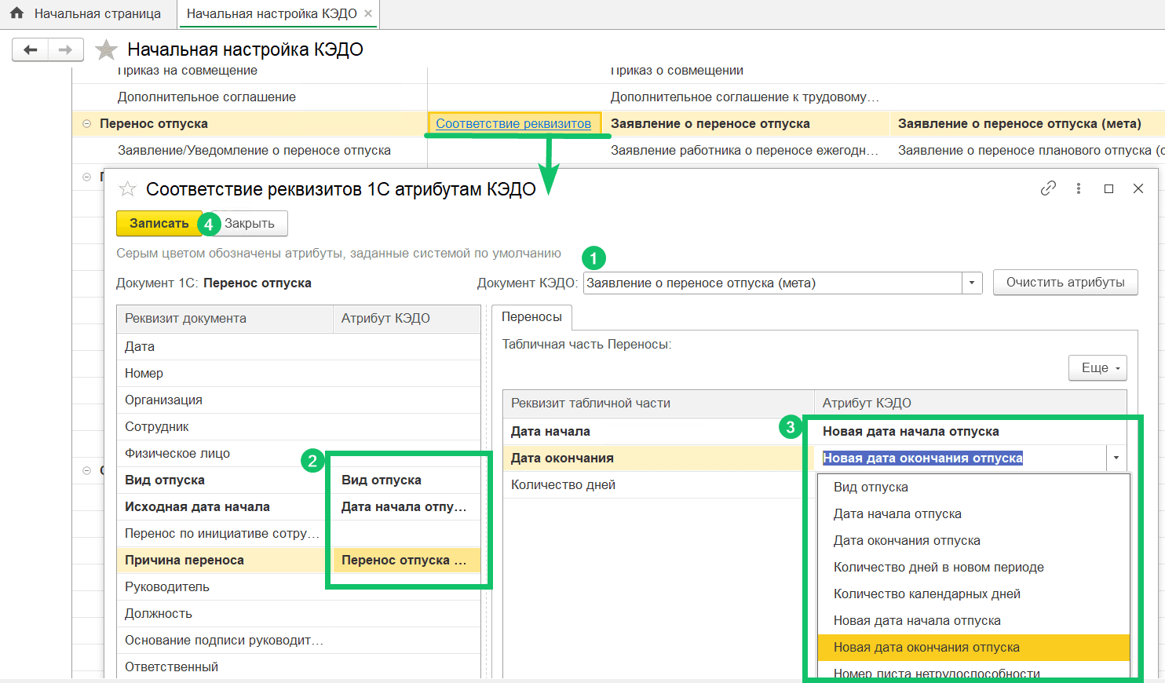Screen dimensions: 1165x683
Task: Click the Очистить атрибуты button
Action: [1065, 283]
